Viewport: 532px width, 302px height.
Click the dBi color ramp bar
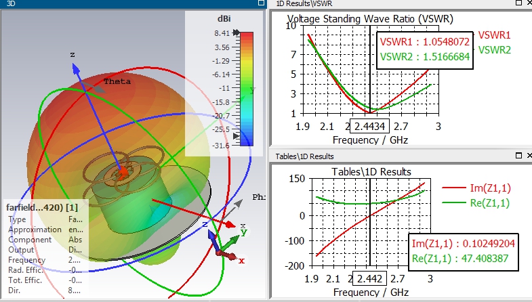[x=247, y=89]
